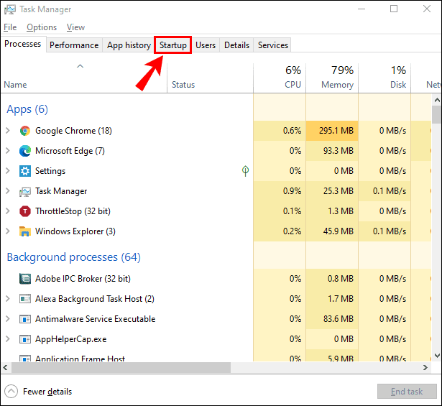Image resolution: width=442 pixels, height=406 pixels.
Task: Click the 295.1 MB memory cell
Action: click(332, 131)
